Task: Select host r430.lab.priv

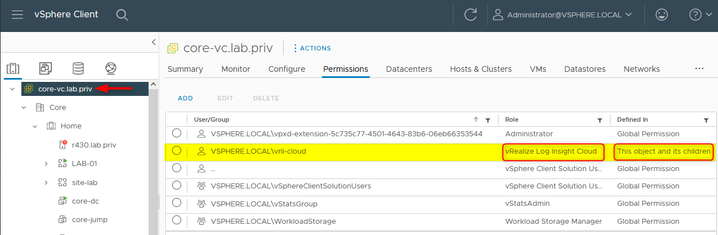Action: tap(94, 145)
